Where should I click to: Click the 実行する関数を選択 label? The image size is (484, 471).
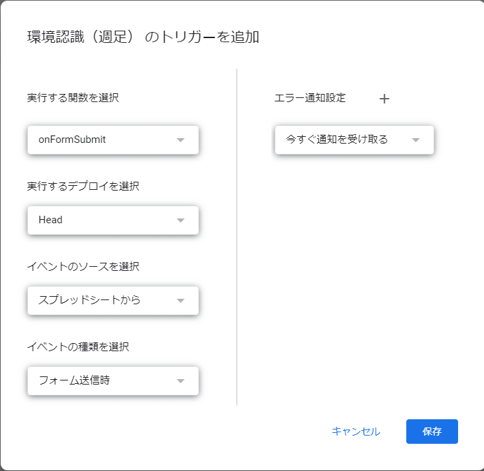pyautogui.click(x=73, y=98)
